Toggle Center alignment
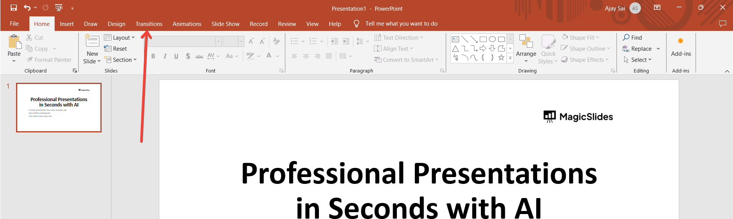 coord(306,56)
